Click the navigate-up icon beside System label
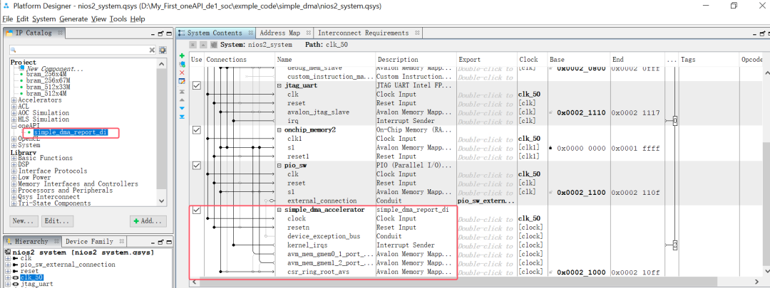 [x=203, y=45]
